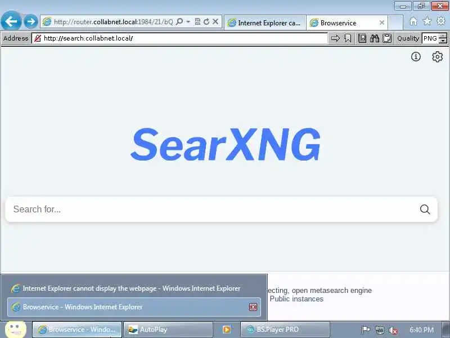The width and height of the screenshot is (450, 338).
Task: Open the 'Public instances' link
Action: tap(296, 299)
